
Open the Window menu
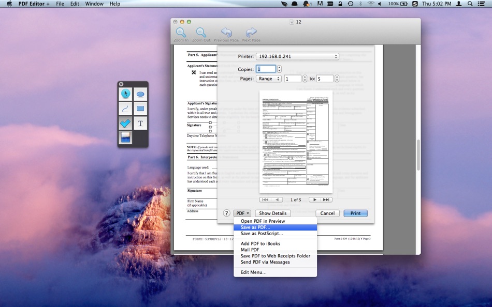(94, 4)
